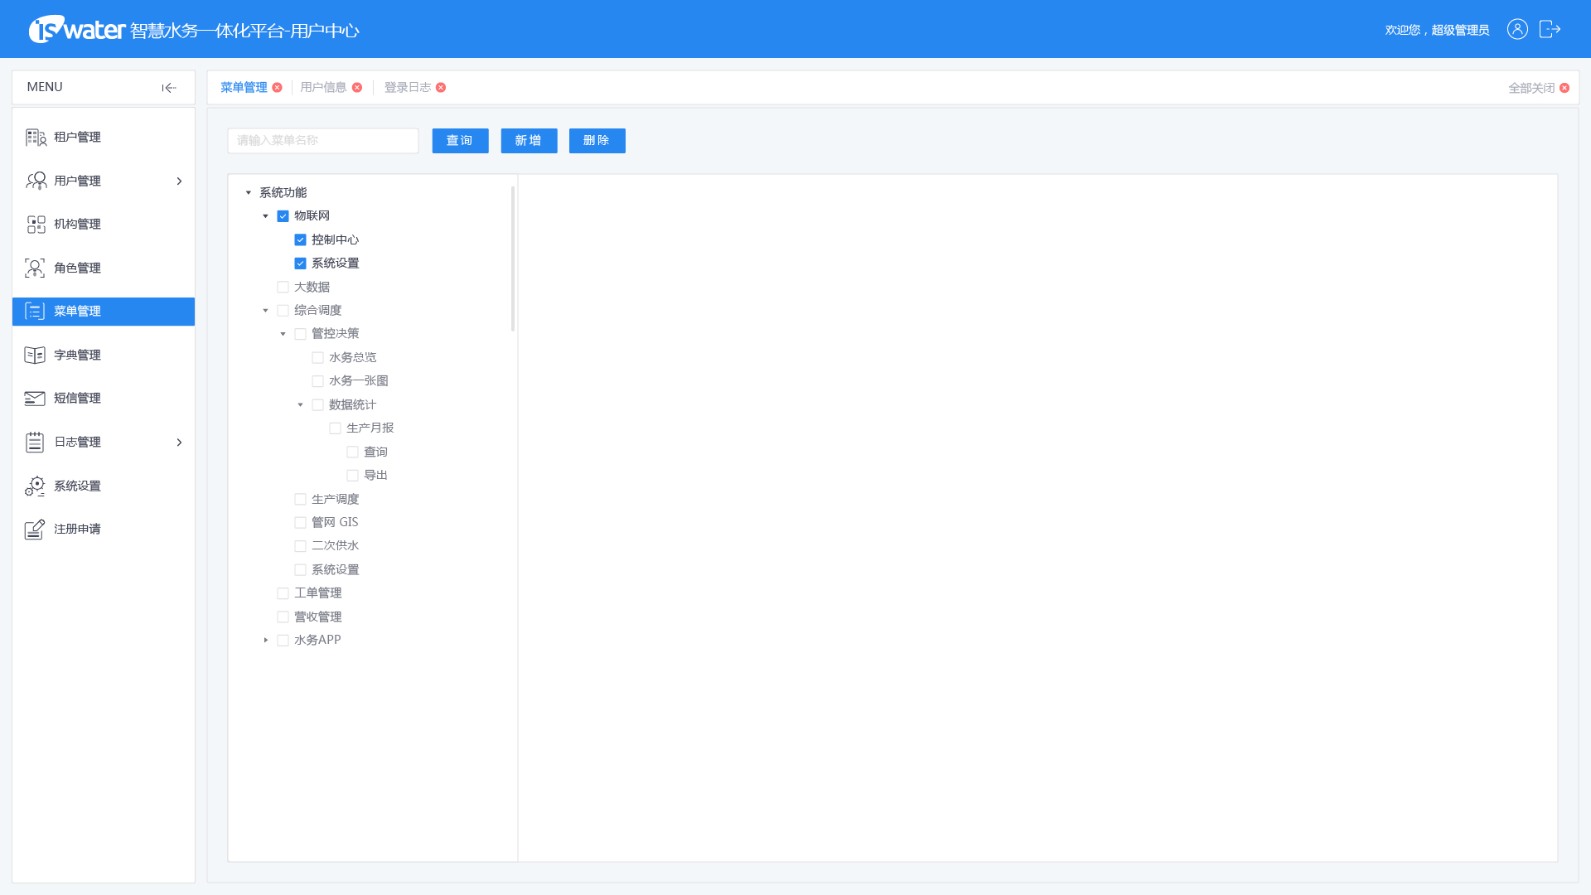Select 管网 GIS tree item

click(335, 522)
